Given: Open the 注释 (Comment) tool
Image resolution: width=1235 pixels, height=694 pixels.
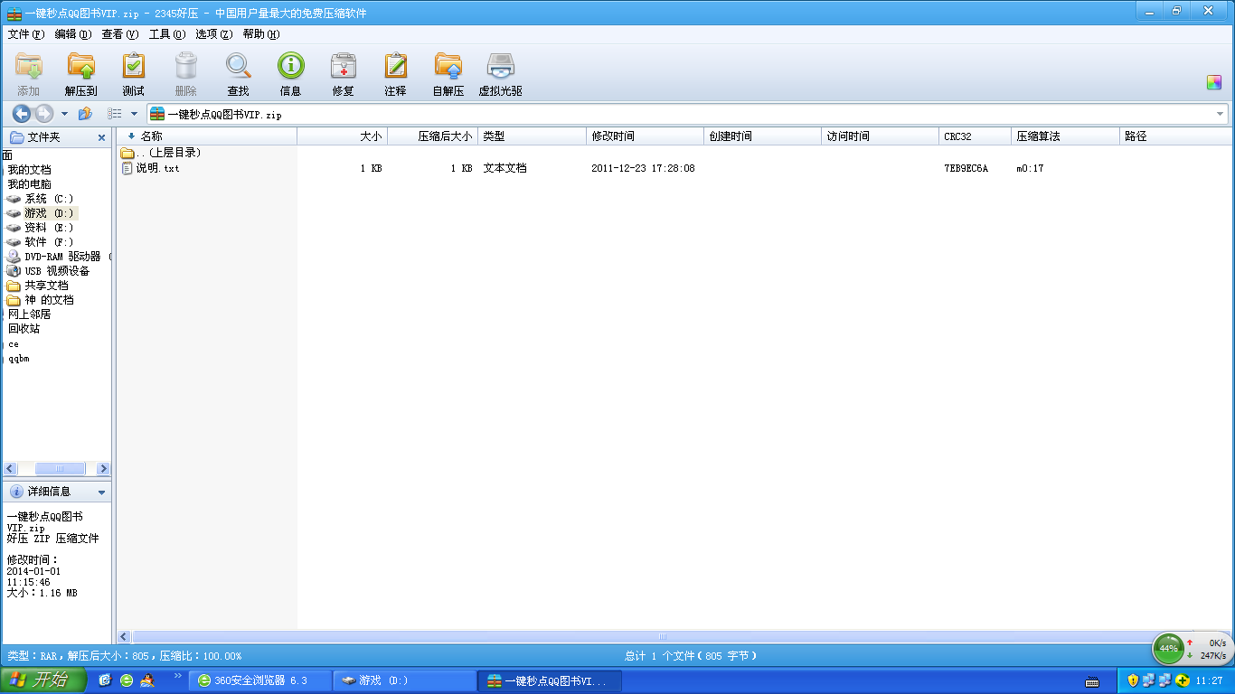Looking at the screenshot, I should pyautogui.click(x=395, y=74).
